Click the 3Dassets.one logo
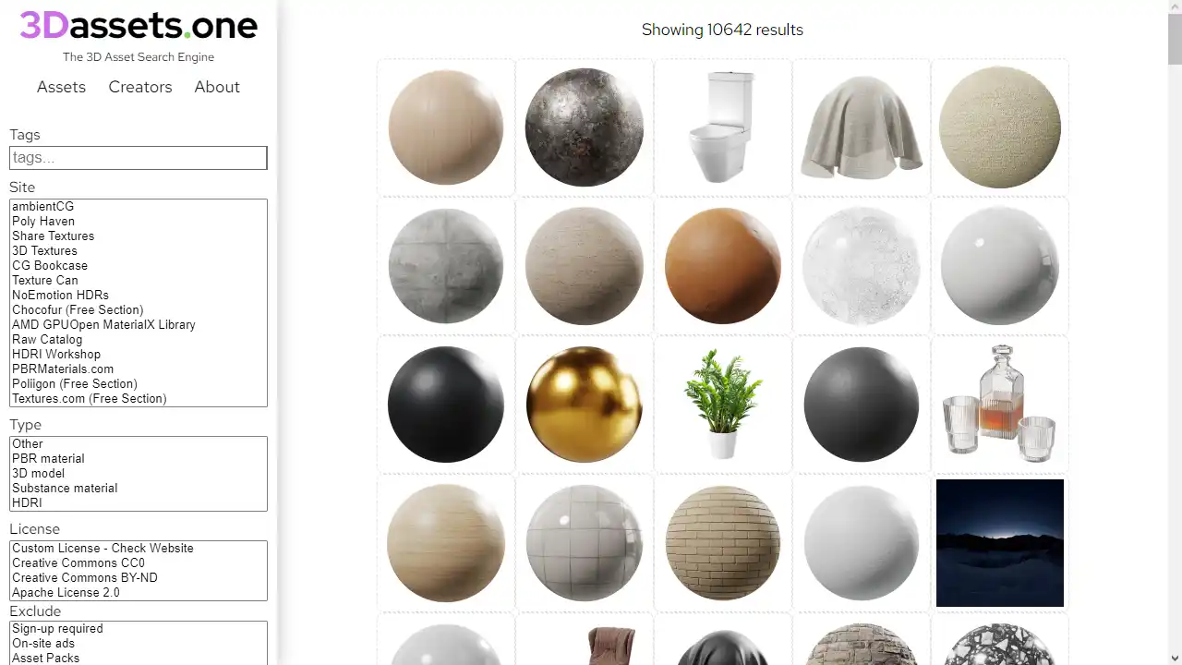The width and height of the screenshot is (1182, 665). click(x=137, y=26)
